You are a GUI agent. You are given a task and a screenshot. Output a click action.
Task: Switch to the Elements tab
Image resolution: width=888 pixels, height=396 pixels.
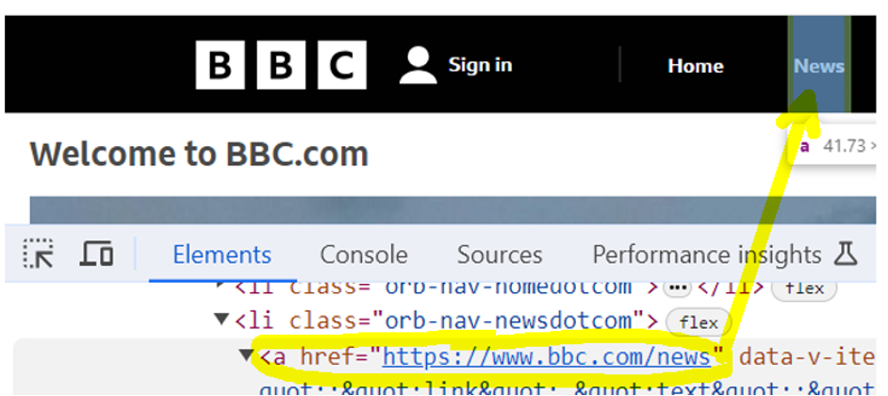pos(222,255)
